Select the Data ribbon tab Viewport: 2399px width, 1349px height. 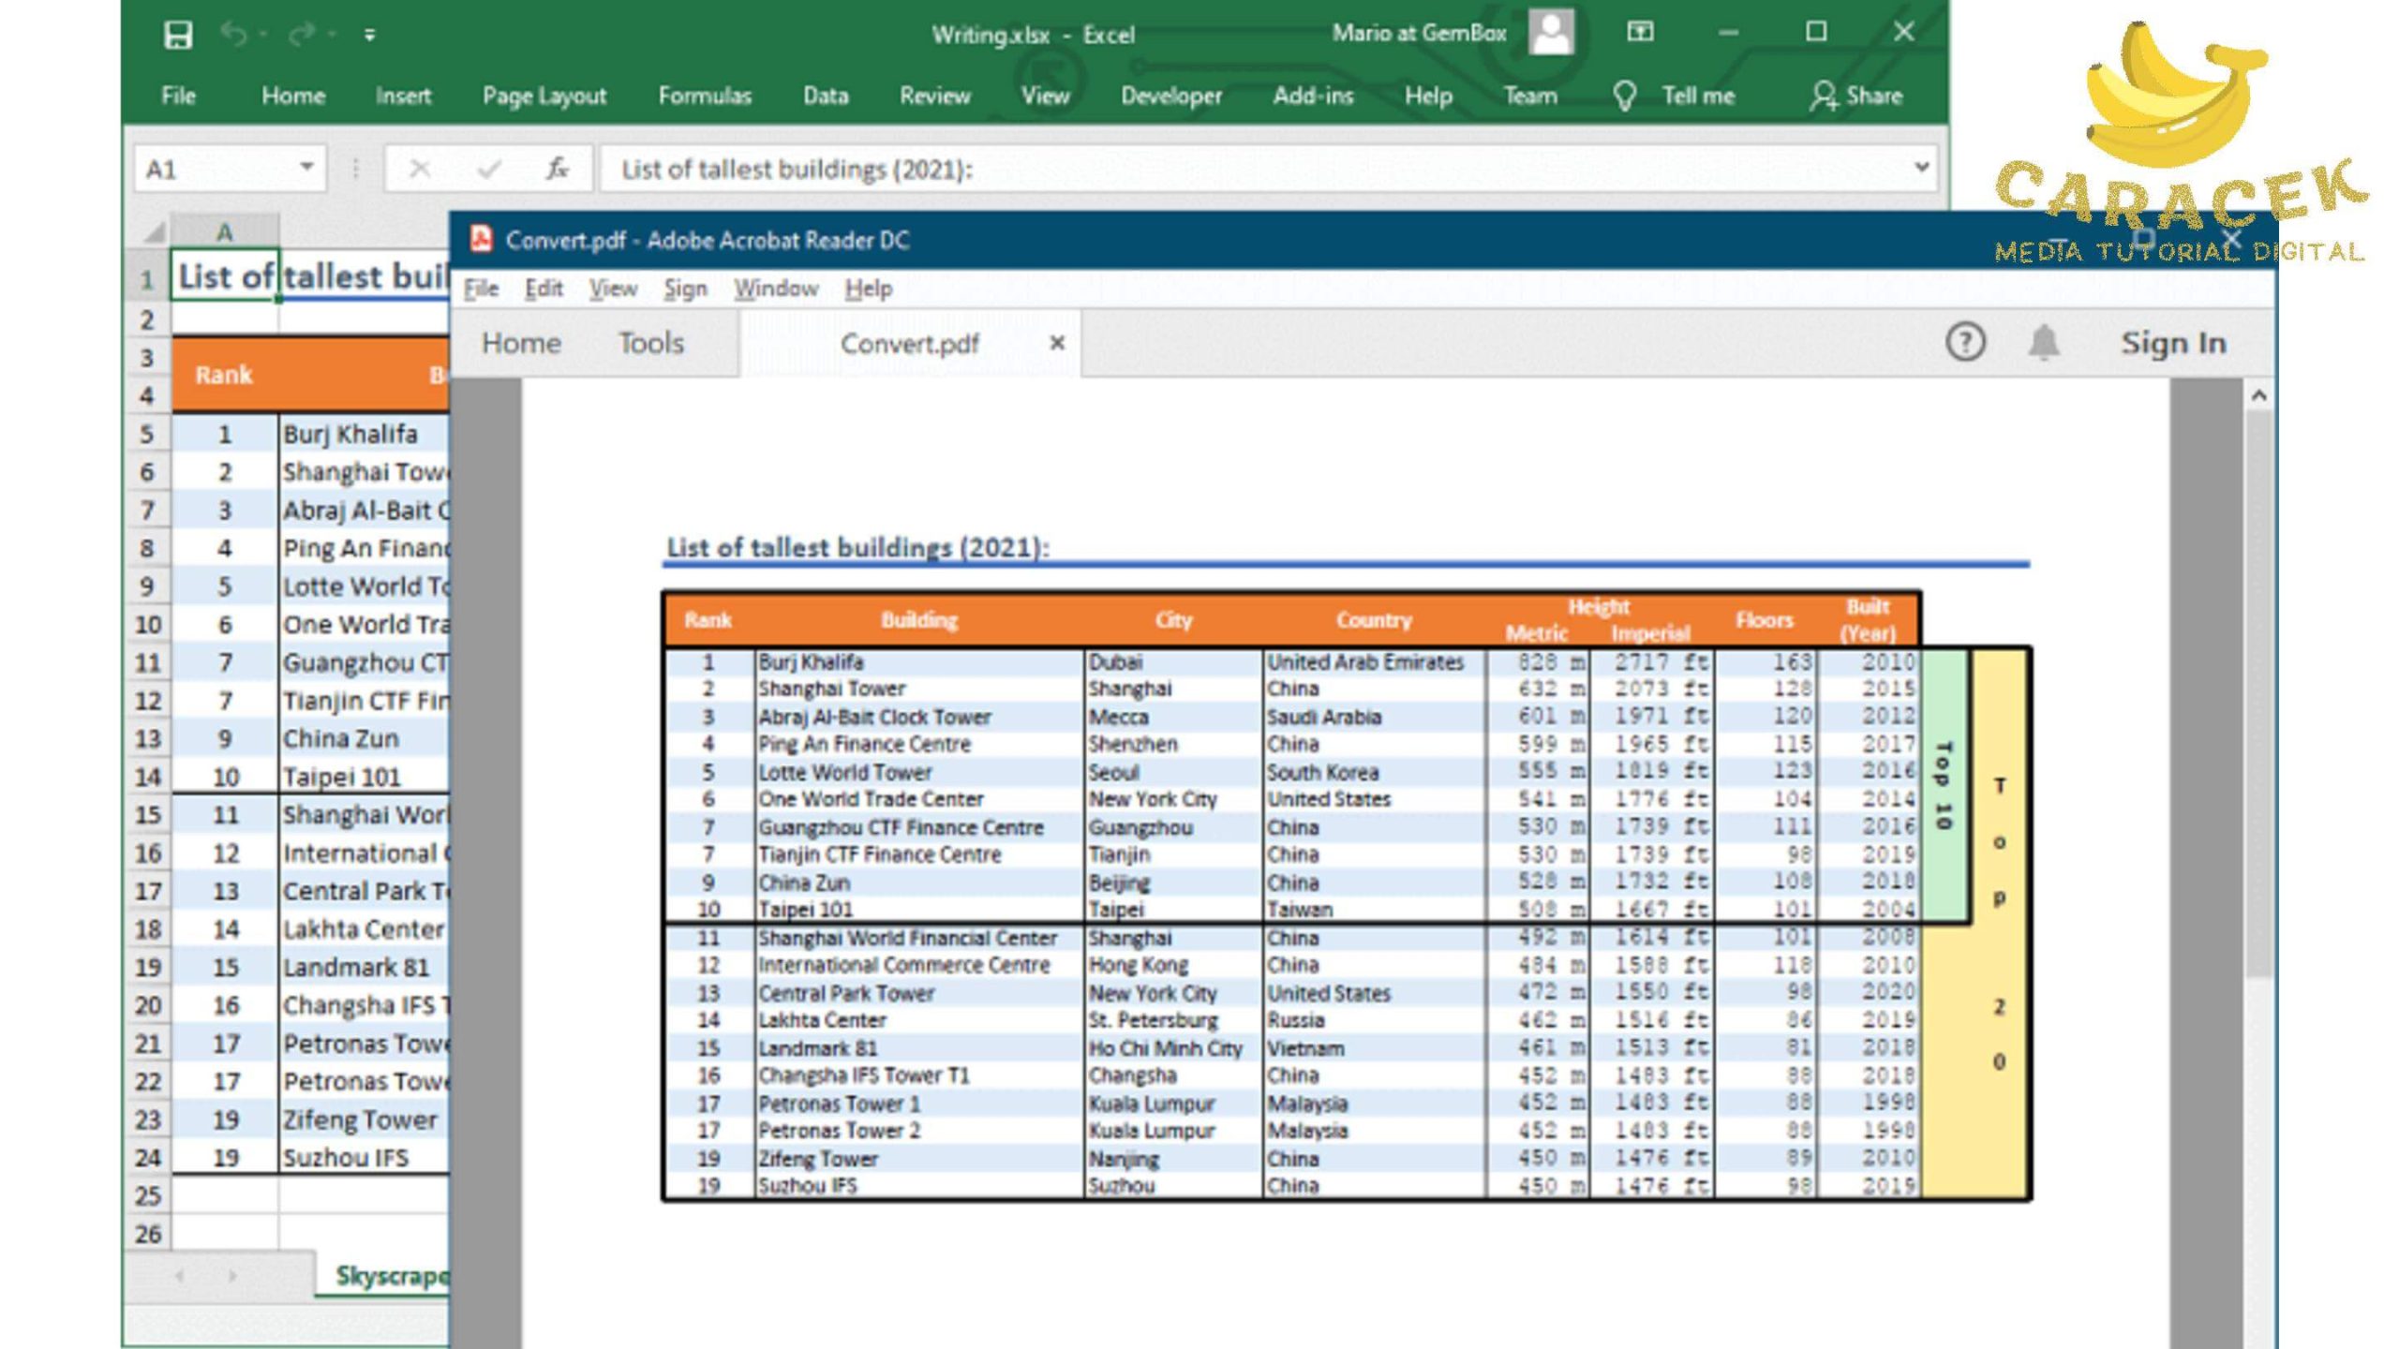coord(826,96)
